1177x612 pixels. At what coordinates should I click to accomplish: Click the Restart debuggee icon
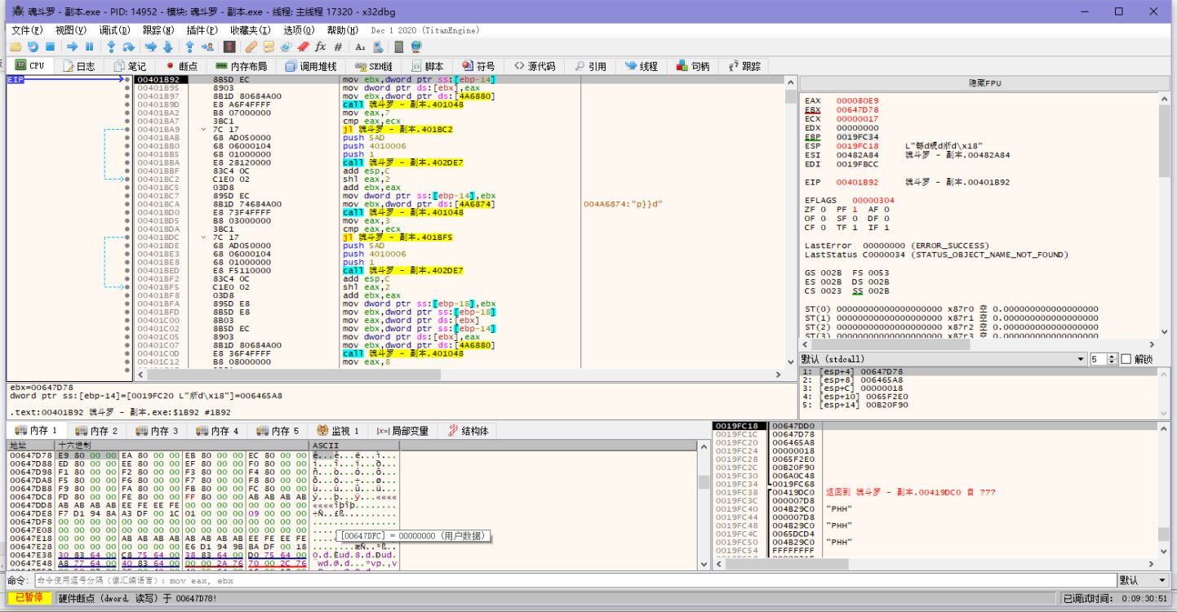pos(33,47)
